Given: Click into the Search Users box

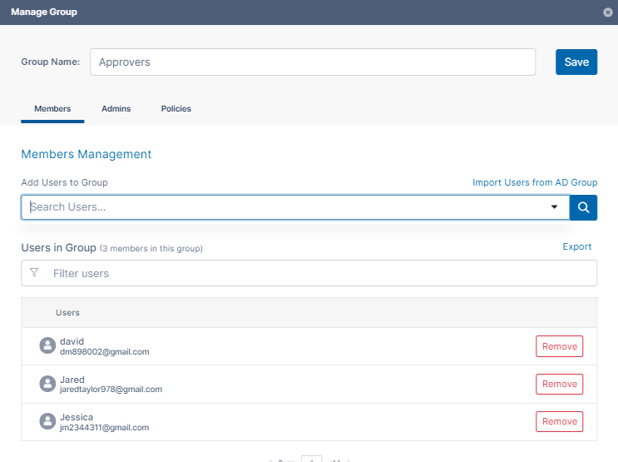Looking at the screenshot, I should click(x=283, y=207).
